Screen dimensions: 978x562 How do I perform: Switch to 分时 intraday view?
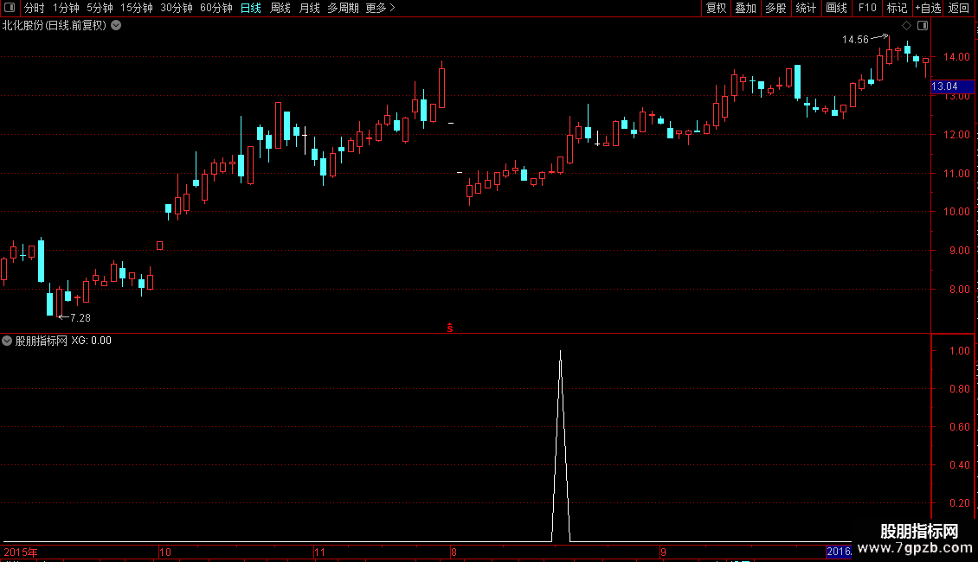35,8
